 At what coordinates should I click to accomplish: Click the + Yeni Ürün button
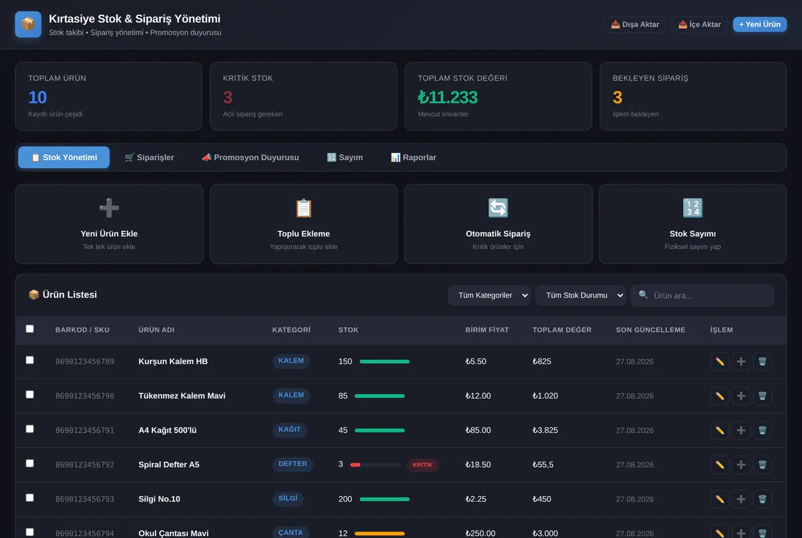(x=760, y=24)
